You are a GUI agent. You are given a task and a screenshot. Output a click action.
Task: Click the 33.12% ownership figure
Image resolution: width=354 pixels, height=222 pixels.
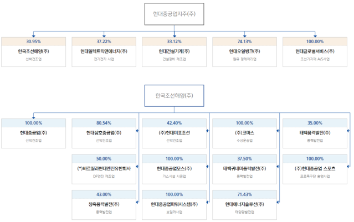click(174, 42)
